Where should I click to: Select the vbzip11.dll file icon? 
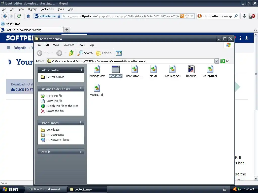(97, 88)
